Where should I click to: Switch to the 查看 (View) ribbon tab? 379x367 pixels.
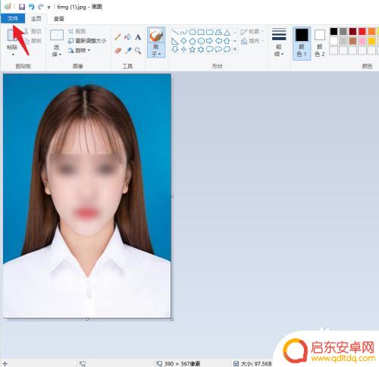click(x=59, y=19)
